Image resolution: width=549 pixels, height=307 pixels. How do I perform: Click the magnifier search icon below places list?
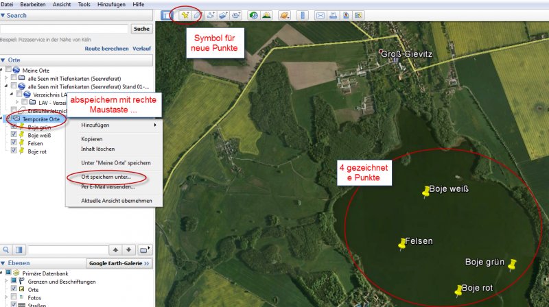[6, 249]
